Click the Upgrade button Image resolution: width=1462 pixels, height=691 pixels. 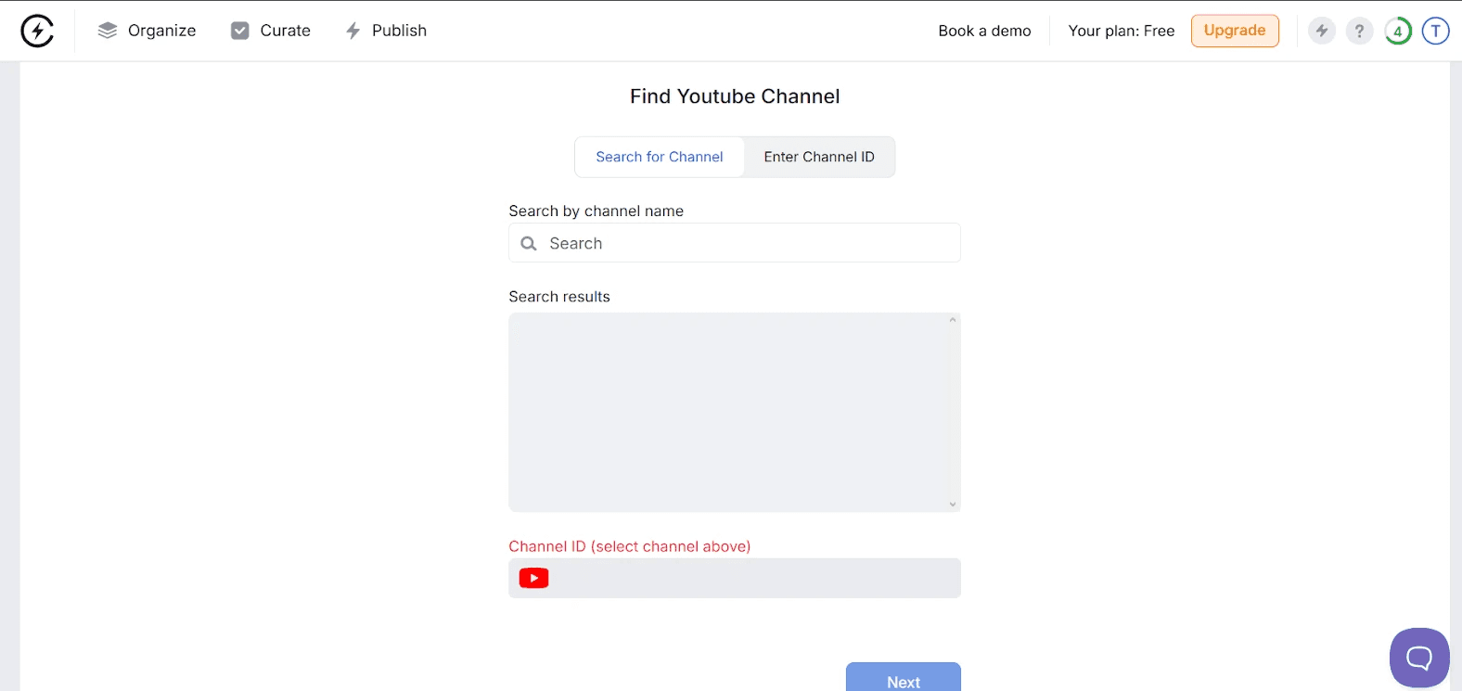1235,31
